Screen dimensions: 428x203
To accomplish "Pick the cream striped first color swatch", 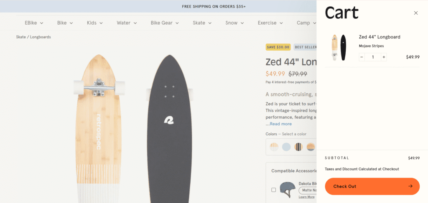I will (274, 147).
